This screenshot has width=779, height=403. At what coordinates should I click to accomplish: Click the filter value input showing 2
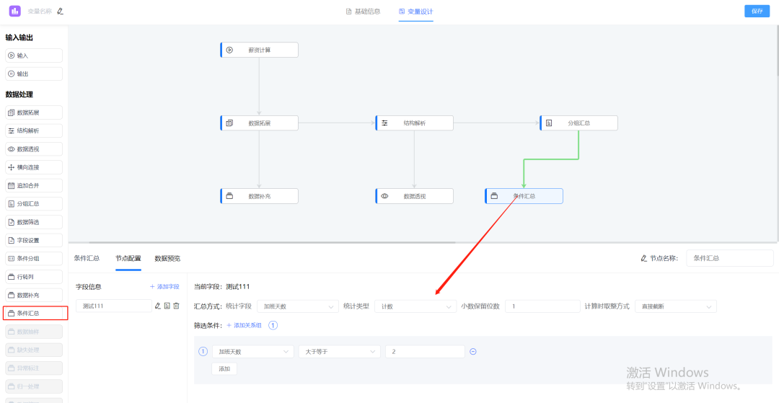coord(426,351)
